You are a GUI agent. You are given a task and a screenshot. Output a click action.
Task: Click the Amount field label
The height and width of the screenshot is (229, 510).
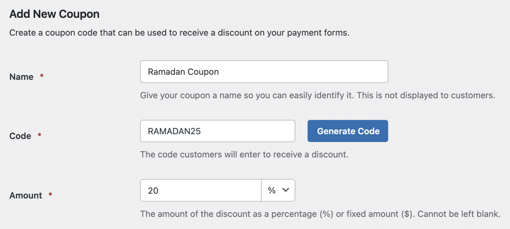pyautogui.click(x=26, y=195)
